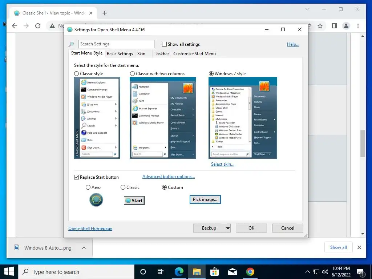This screenshot has width=372, height=279.
Task: Reload the Chrome page
Action: [x=38, y=26]
